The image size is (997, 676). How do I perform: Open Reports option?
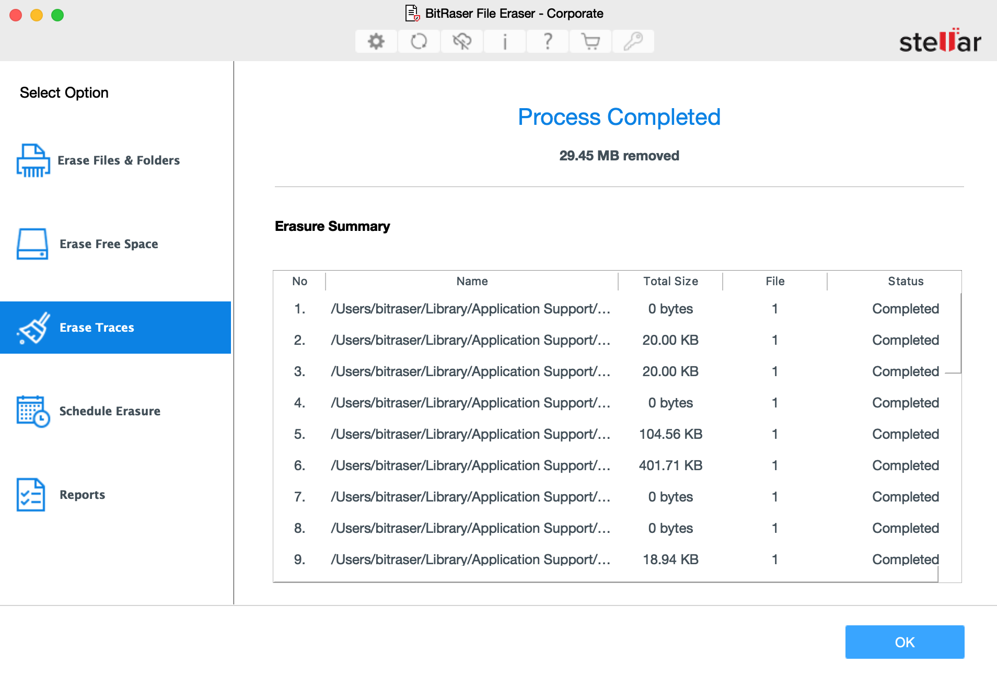tap(115, 495)
